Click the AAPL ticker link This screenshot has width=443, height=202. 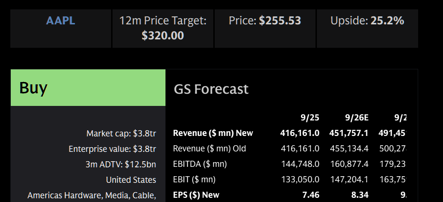(x=60, y=21)
